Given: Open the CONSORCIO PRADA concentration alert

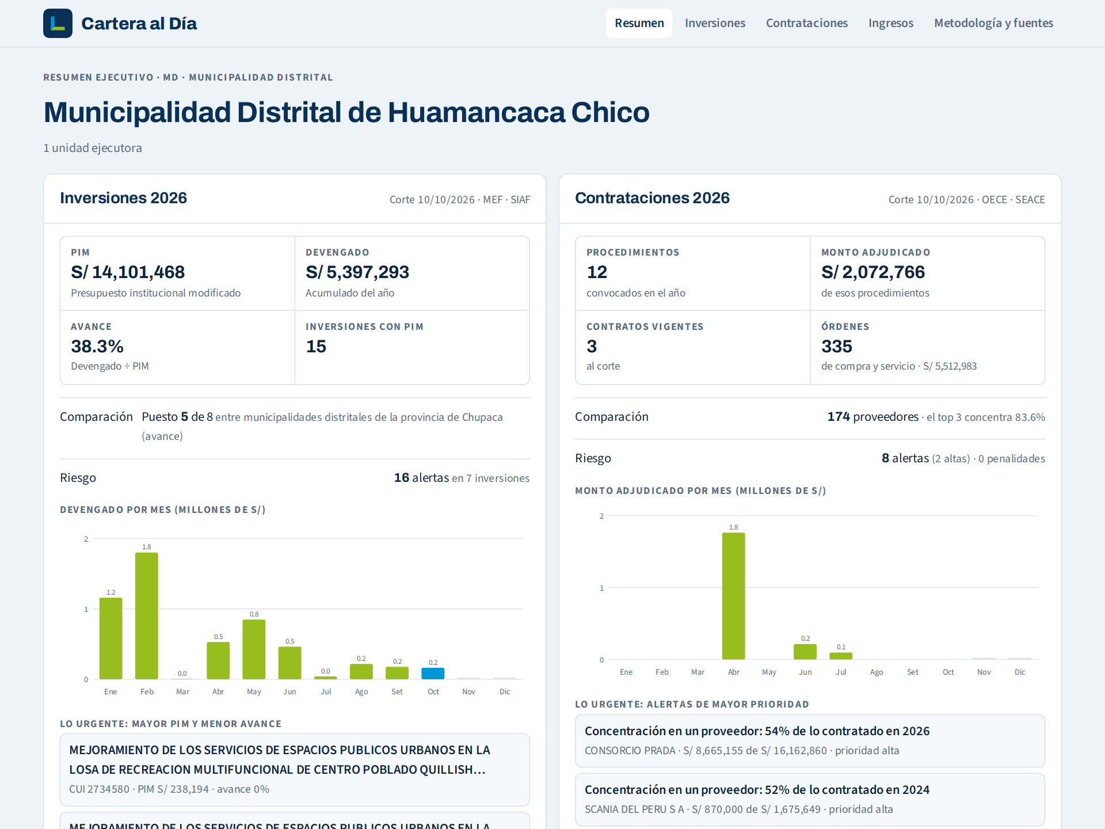Looking at the screenshot, I should tap(810, 741).
